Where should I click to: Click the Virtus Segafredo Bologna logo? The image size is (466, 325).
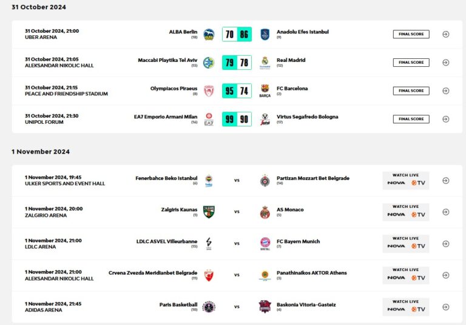(265, 119)
